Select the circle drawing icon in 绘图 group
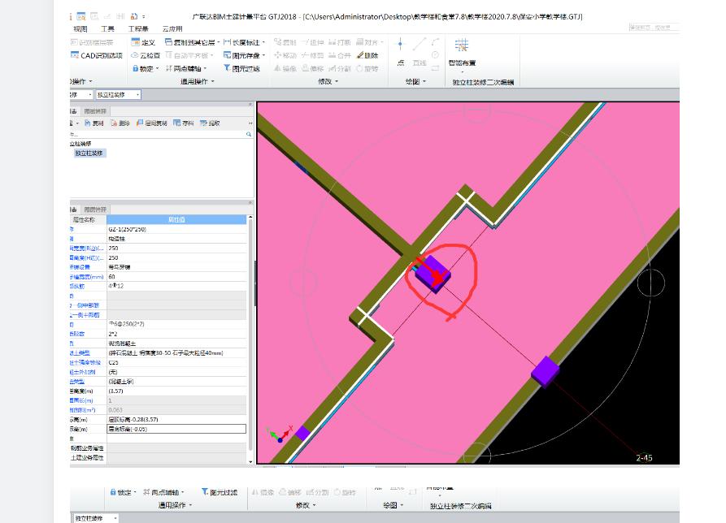This screenshot has width=726, height=523. tap(435, 55)
